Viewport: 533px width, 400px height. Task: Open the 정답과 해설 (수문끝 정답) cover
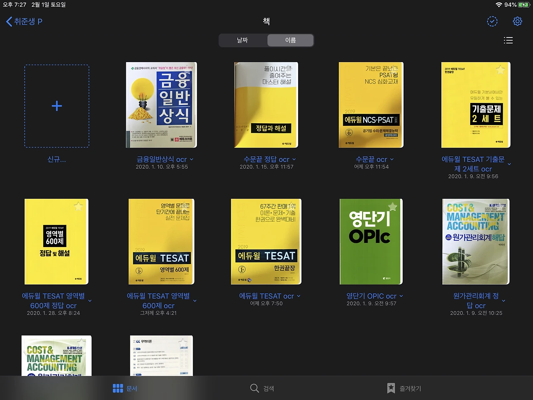point(267,105)
